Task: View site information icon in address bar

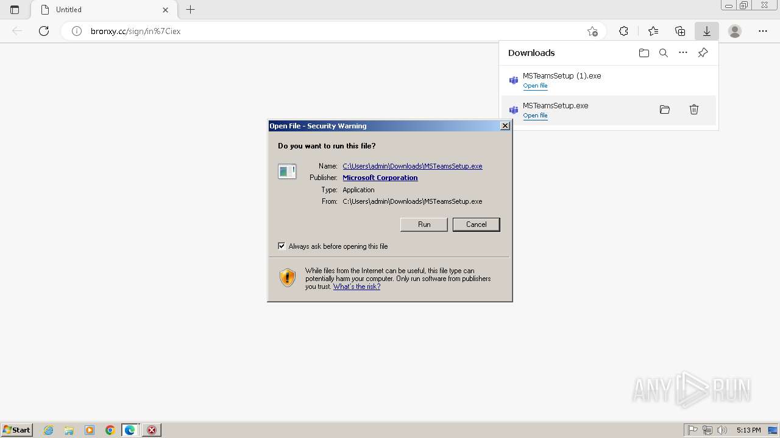Action: tap(77, 31)
